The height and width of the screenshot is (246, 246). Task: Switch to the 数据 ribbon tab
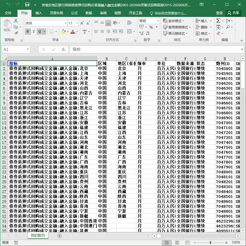coord(89,13)
